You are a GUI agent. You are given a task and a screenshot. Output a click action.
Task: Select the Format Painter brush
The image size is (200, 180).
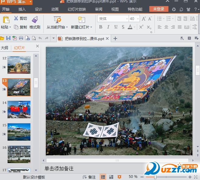click(35, 19)
